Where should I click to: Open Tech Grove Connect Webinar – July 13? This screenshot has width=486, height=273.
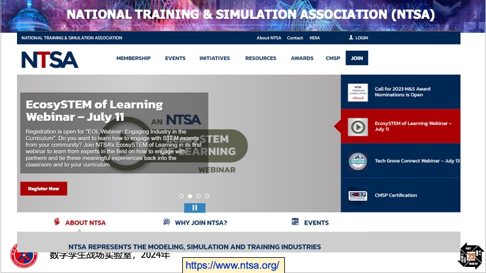(x=400, y=161)
